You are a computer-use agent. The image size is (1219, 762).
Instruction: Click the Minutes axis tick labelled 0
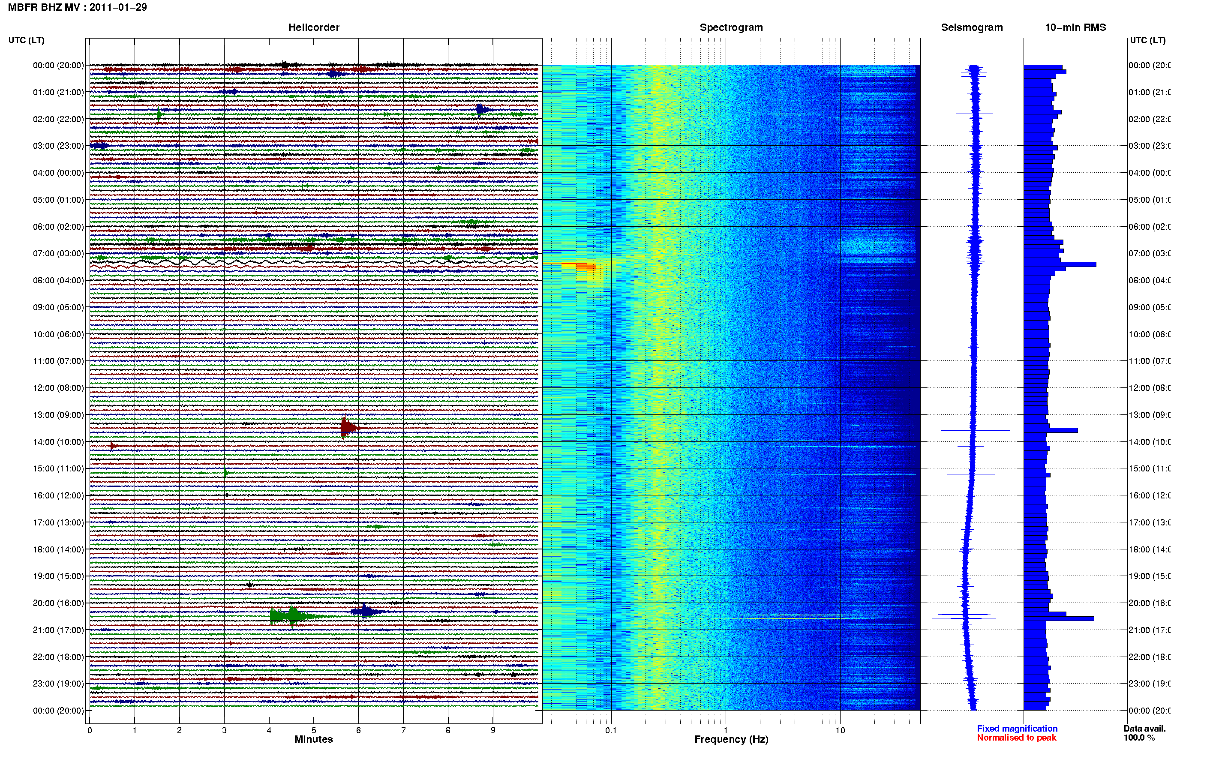pyautogui.click(x=90, y=730)
